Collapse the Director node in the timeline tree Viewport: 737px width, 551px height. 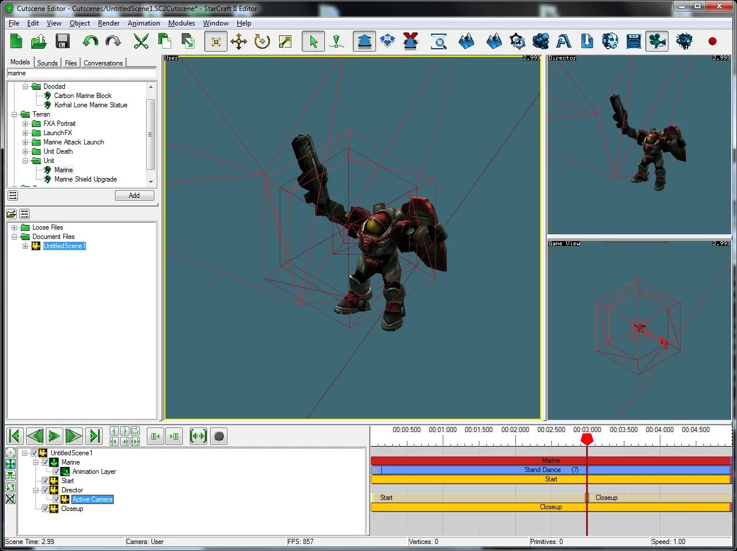(36, 490)
